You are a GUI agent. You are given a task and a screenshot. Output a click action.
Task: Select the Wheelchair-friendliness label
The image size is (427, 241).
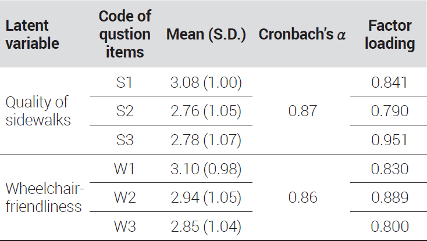click(44, 197)
